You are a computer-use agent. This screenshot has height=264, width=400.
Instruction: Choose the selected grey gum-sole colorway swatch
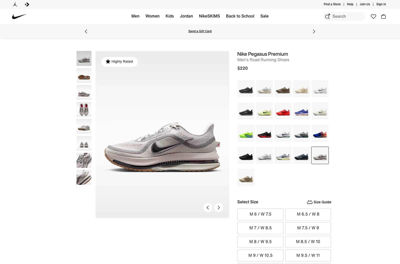(x=320, y=155)
